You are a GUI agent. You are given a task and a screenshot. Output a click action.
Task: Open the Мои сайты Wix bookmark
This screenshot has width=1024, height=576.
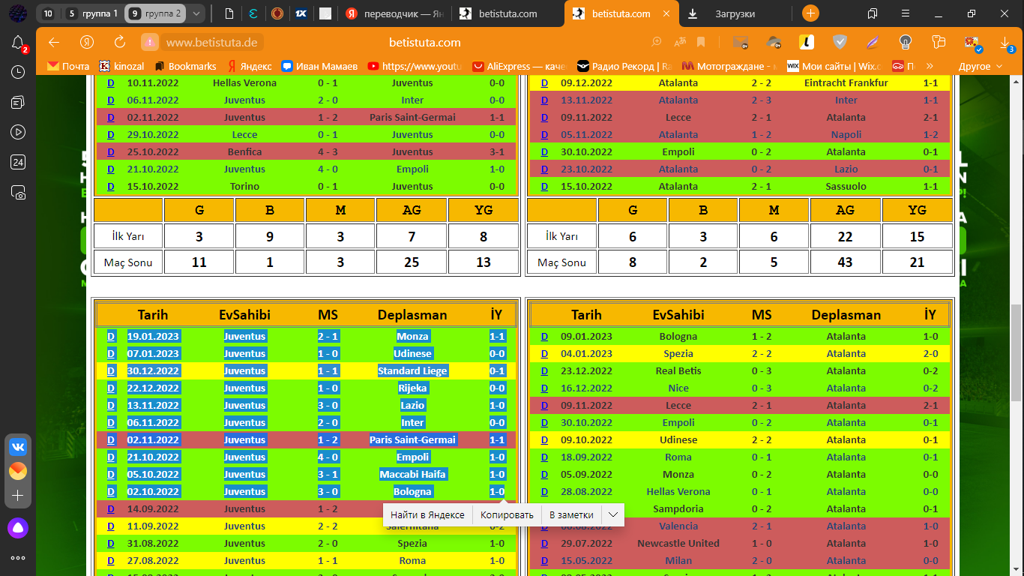click(834, 66)
